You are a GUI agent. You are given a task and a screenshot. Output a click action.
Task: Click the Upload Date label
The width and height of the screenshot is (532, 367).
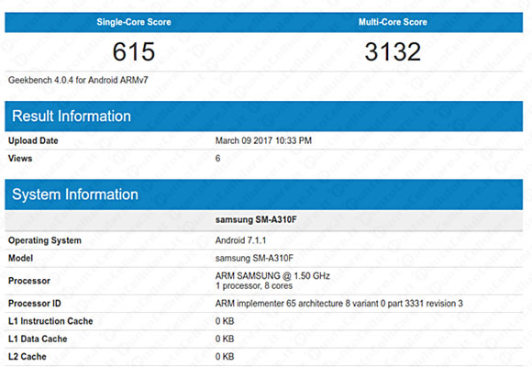tap(33, 140)
